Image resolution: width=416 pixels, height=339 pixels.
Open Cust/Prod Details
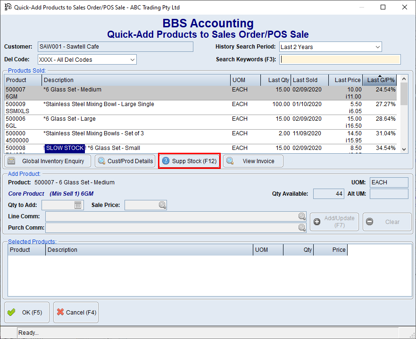click(x=125, y=161)
